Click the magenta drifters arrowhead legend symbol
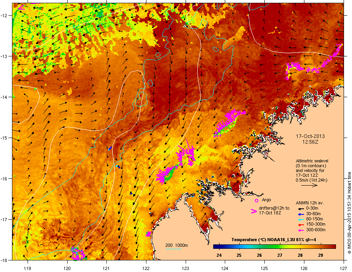The image size is (352, 272). pos(254,211)
